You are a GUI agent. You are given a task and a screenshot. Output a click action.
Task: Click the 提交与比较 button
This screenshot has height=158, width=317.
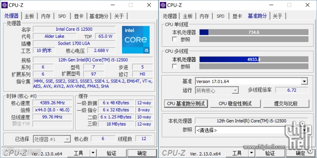(286, 104)
